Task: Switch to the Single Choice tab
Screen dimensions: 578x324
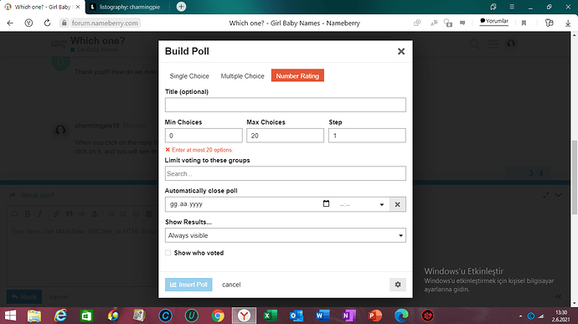Action: pos(189,76)
